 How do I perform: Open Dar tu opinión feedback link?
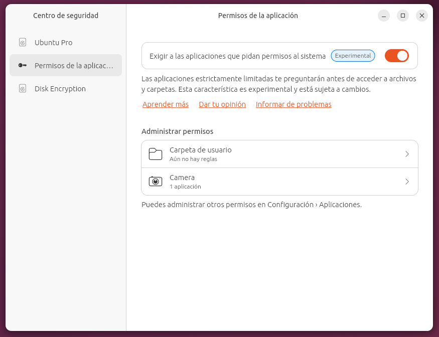(x=222, y=104)
